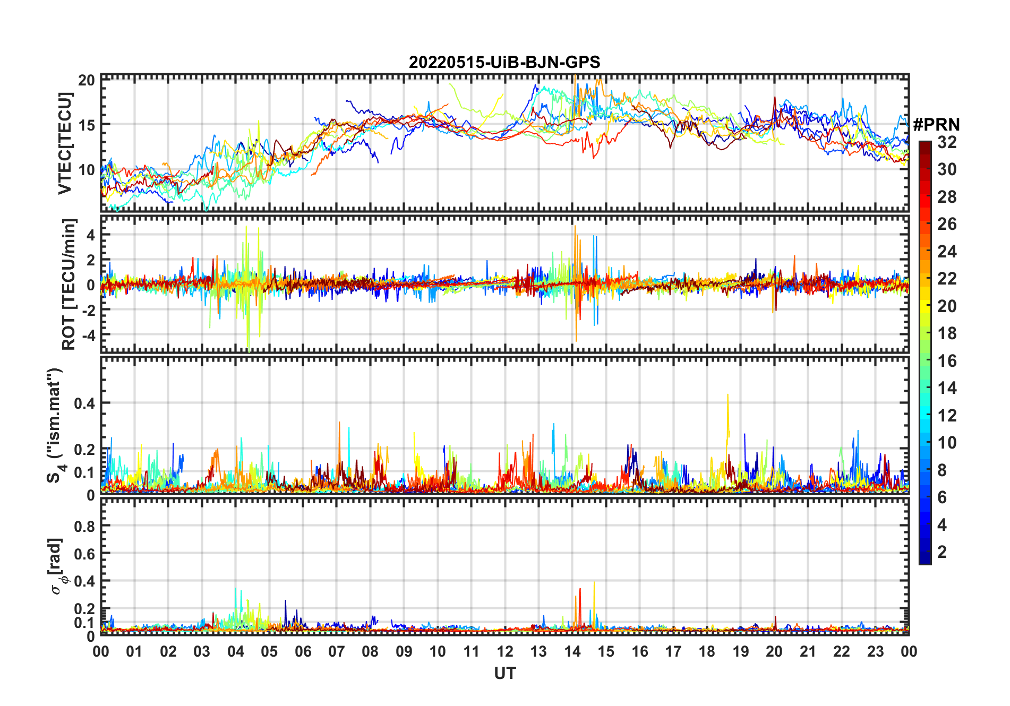Click x-axis hour tick 01

(x=134, y=651)
